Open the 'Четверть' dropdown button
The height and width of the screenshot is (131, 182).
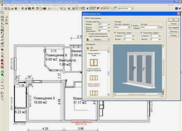tap(98, 40)
